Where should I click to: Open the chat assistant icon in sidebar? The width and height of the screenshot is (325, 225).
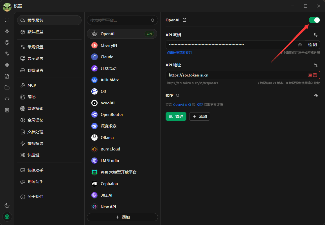point(7,20)
